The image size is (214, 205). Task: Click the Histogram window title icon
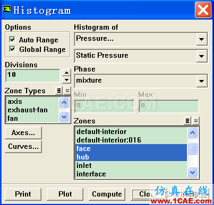tap(7, 9)
